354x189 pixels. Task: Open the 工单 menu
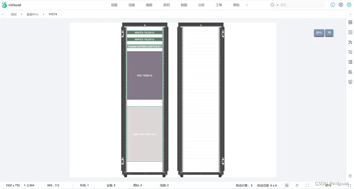coord(219,5)
